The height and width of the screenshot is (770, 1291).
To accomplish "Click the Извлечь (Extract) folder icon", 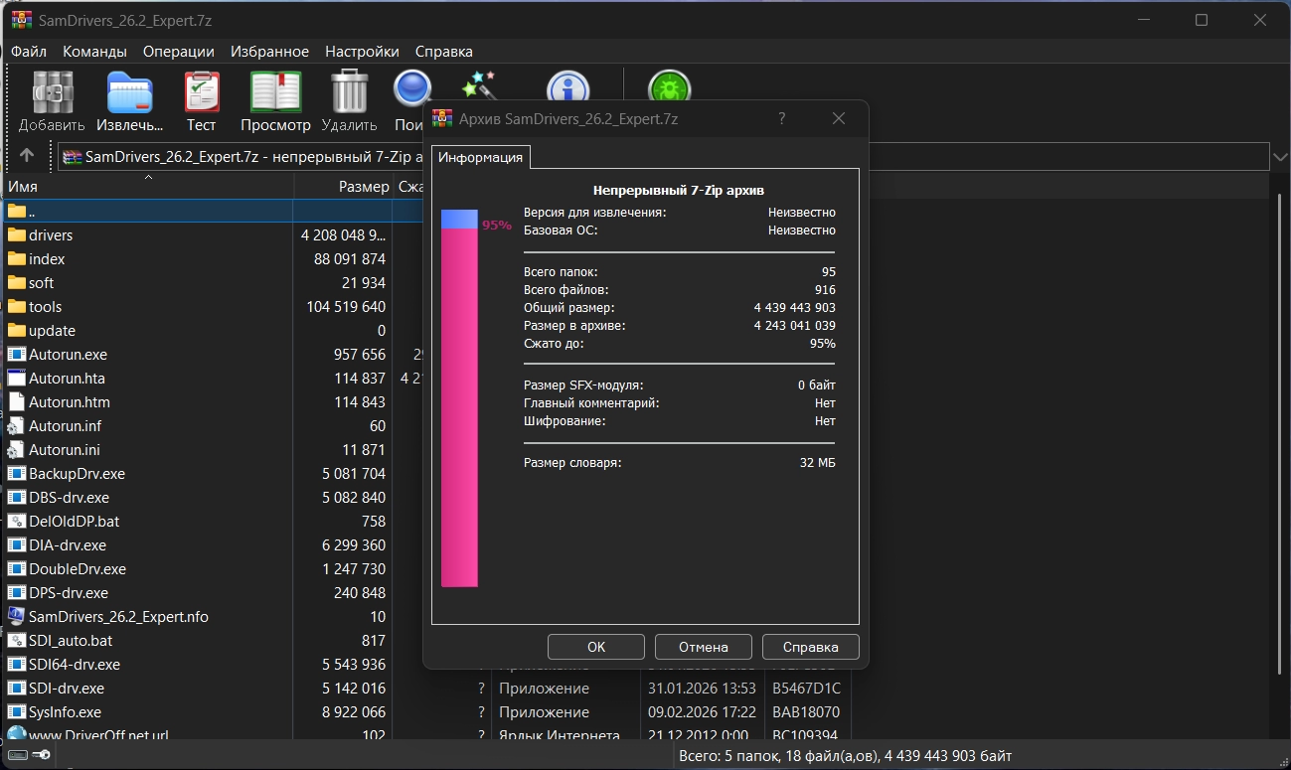I will click(129, 94).
